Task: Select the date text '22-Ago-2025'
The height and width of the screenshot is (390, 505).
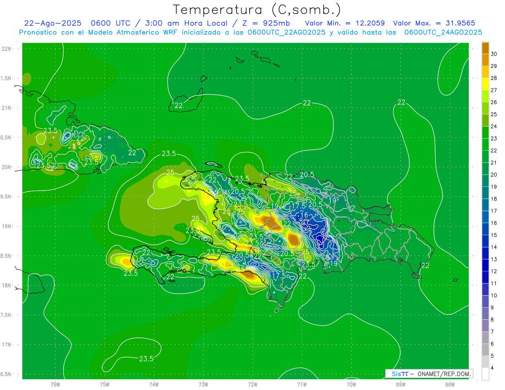Action: click(x=53, y=24)
